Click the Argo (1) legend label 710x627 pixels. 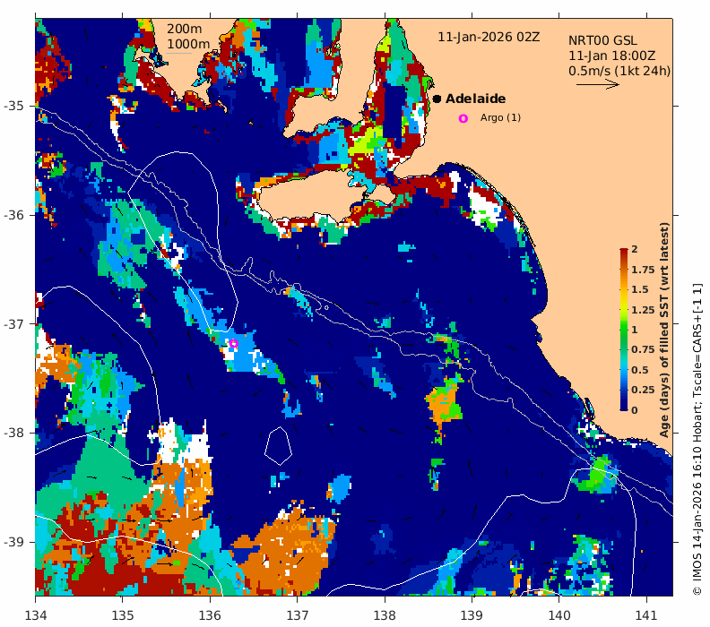(x=500, y=117)
